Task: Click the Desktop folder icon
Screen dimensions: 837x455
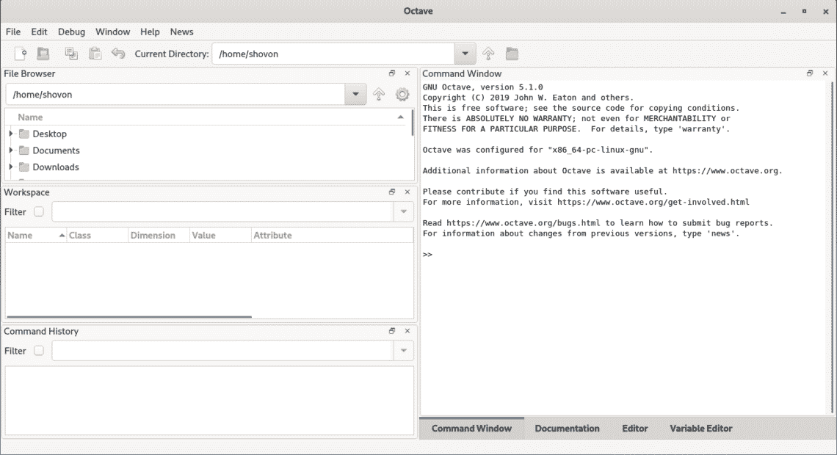Action: tap(24, 134)
